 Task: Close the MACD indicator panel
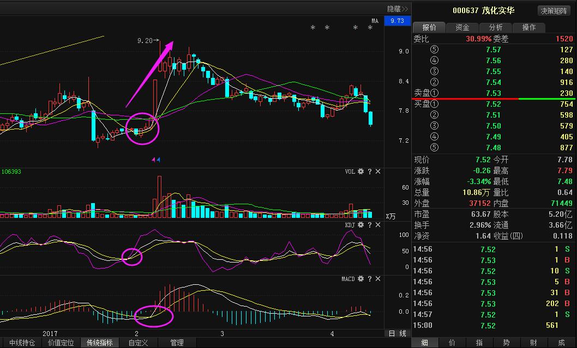[378, 279]
